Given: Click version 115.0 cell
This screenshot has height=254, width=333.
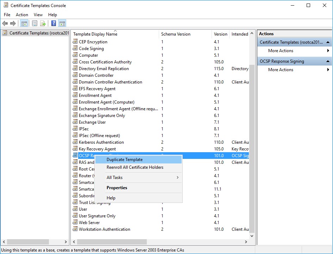Looking at the screenshot, I should tap(219, 68).
